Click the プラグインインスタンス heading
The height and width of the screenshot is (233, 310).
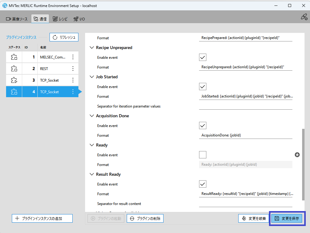(21, 37)
